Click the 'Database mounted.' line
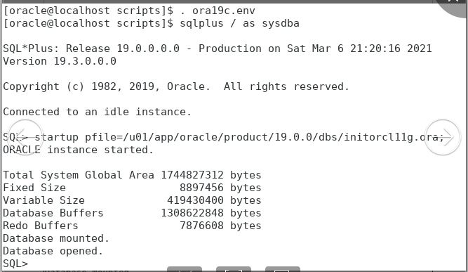The image size is (468, 272). pos(56,238)
